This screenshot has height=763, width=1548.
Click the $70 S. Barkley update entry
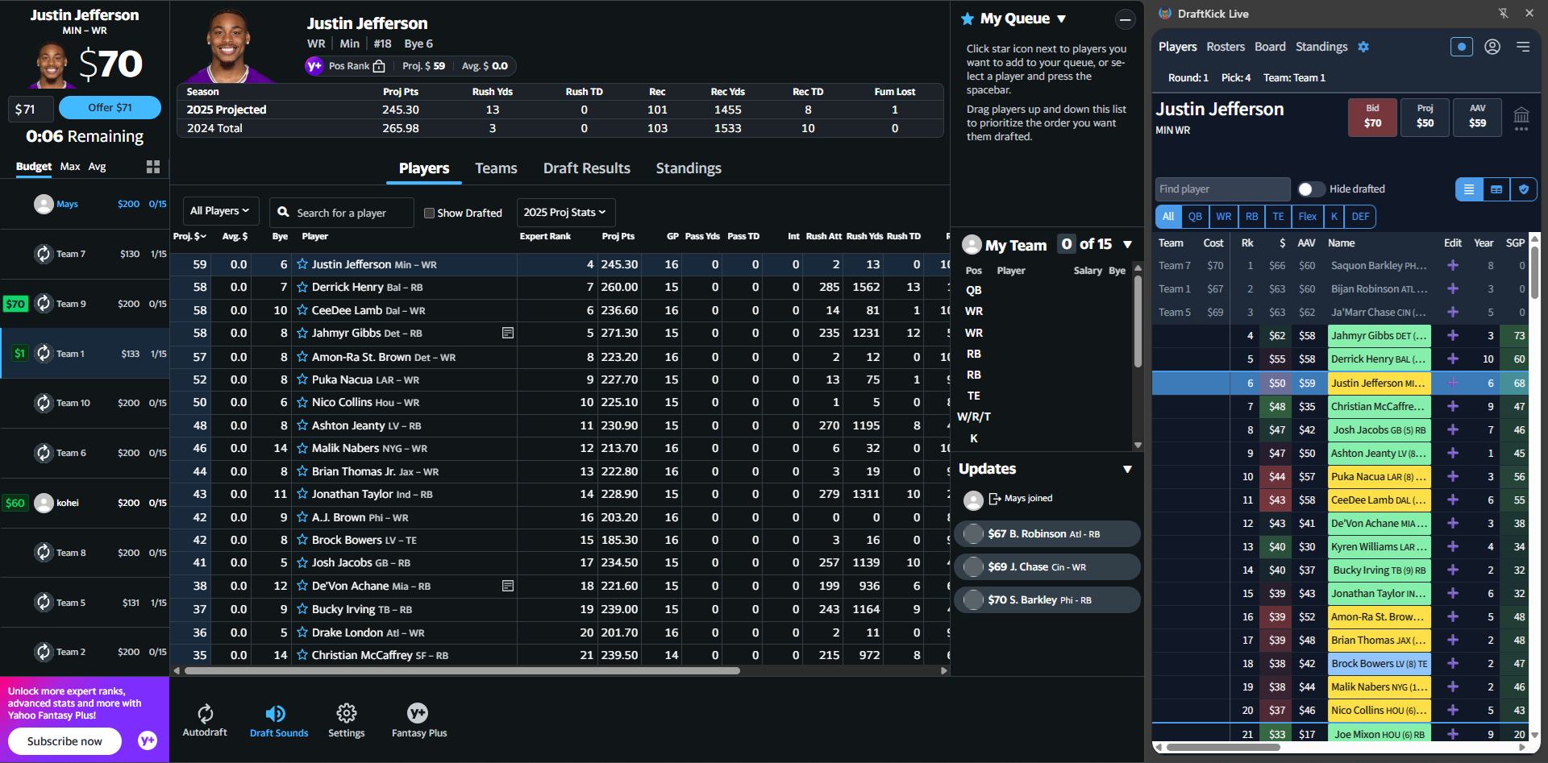coord(1047,599)
